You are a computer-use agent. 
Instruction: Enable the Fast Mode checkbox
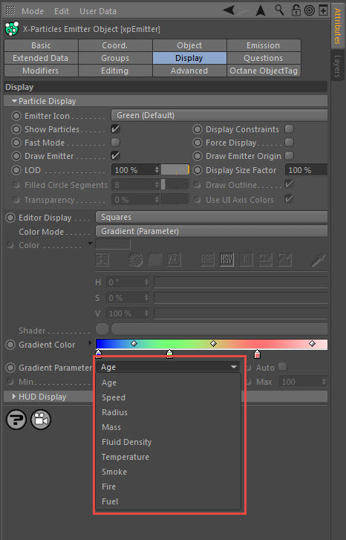coord(115,142)
